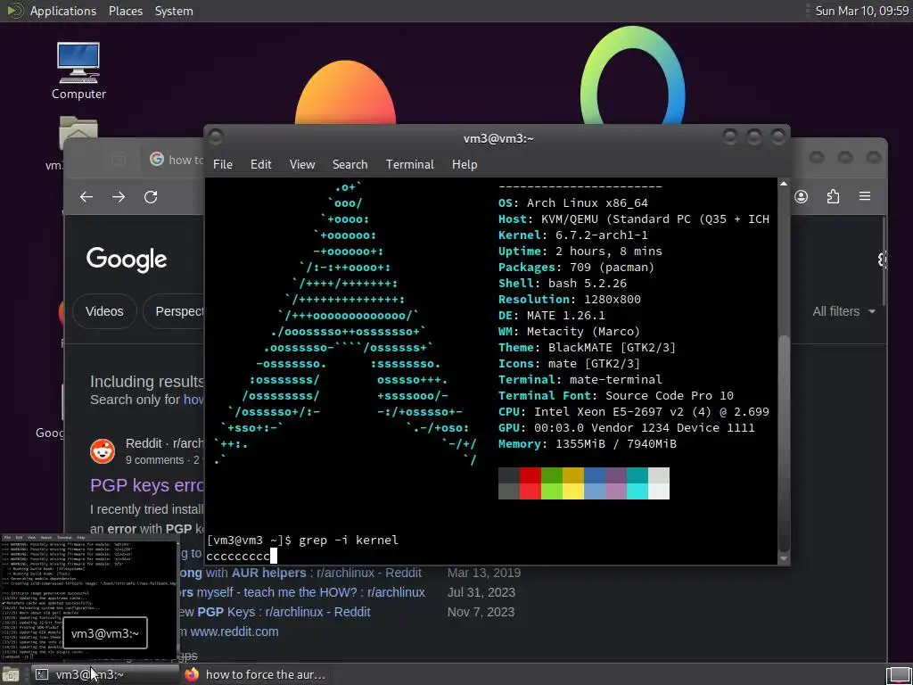
Task: Click the terminal scroll down arrow
Action: (x=784, y=558)
